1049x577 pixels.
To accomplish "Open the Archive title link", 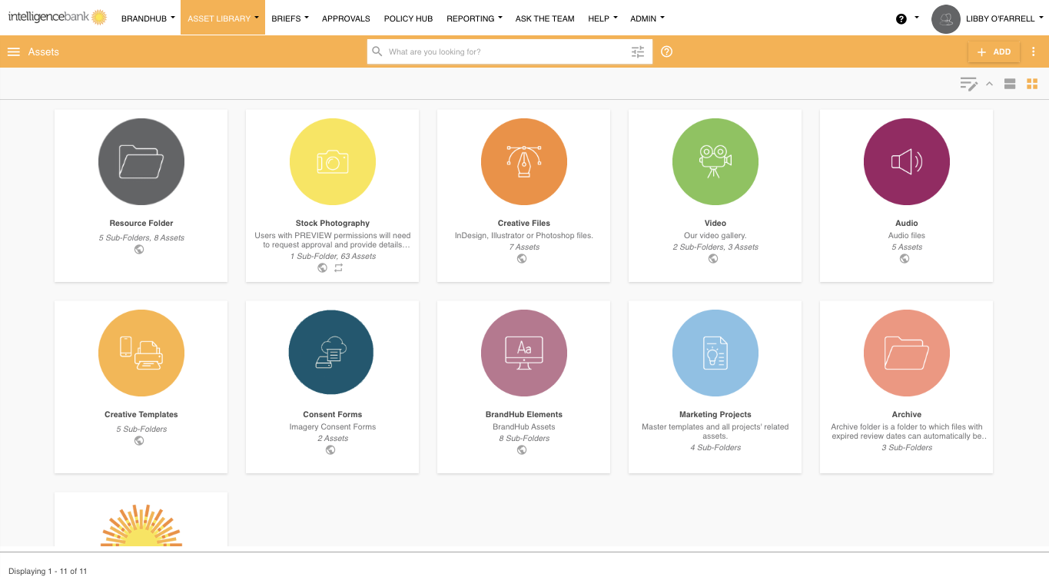I will [907, 415].
